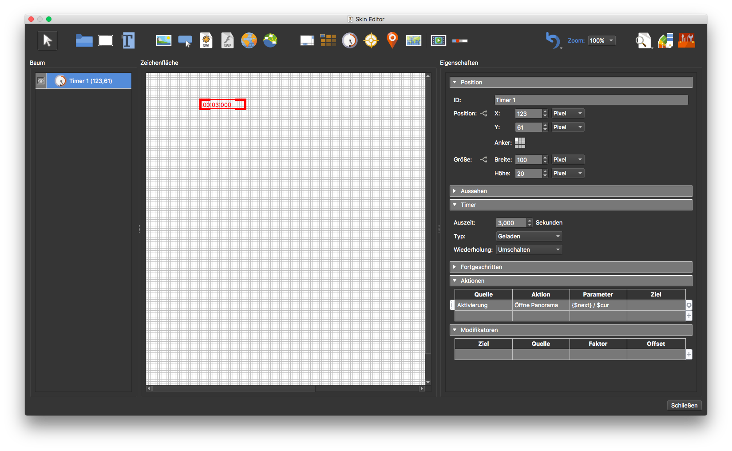
Task: Open the Breite unit dropdown
Action: (568, 160)
